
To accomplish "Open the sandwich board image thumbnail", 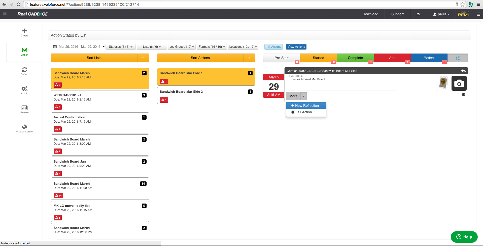I will click(x=443, y=83).
